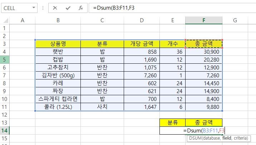Viewport: 256px width, 145px height.
Task: Click total cell 12,900
Action: tap(204, 68)
